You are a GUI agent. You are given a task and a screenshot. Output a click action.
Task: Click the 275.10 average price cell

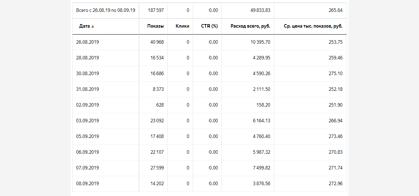[x=336, y=73]
